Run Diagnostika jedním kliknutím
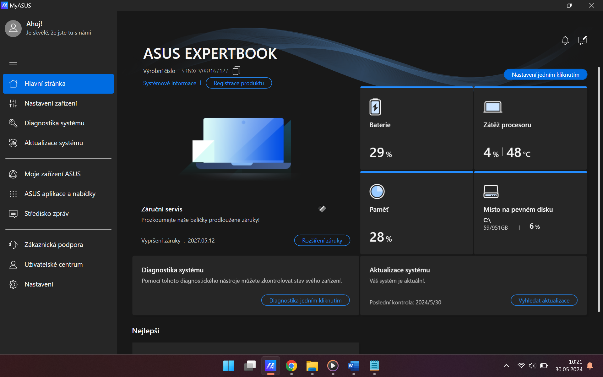Viewport: 603px width, 377px height. [x=305, y=301]
